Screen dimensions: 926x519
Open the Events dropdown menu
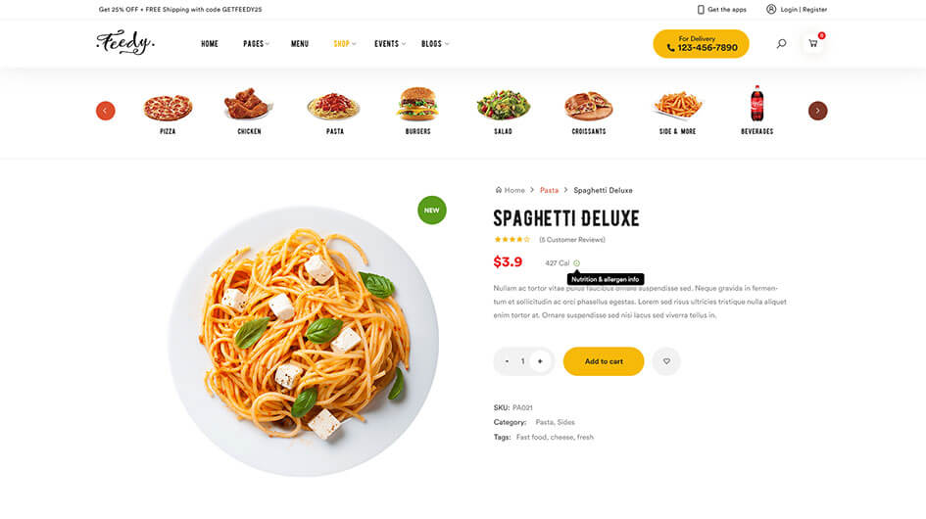point(390,44)
